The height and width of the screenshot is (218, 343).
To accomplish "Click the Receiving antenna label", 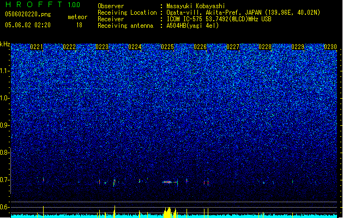I will click(125, 26).
